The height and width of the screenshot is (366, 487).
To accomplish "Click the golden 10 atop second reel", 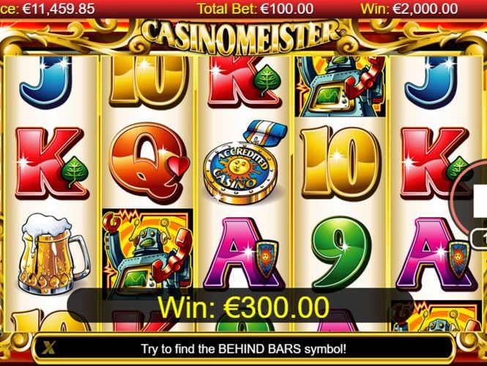I will 148,80.
